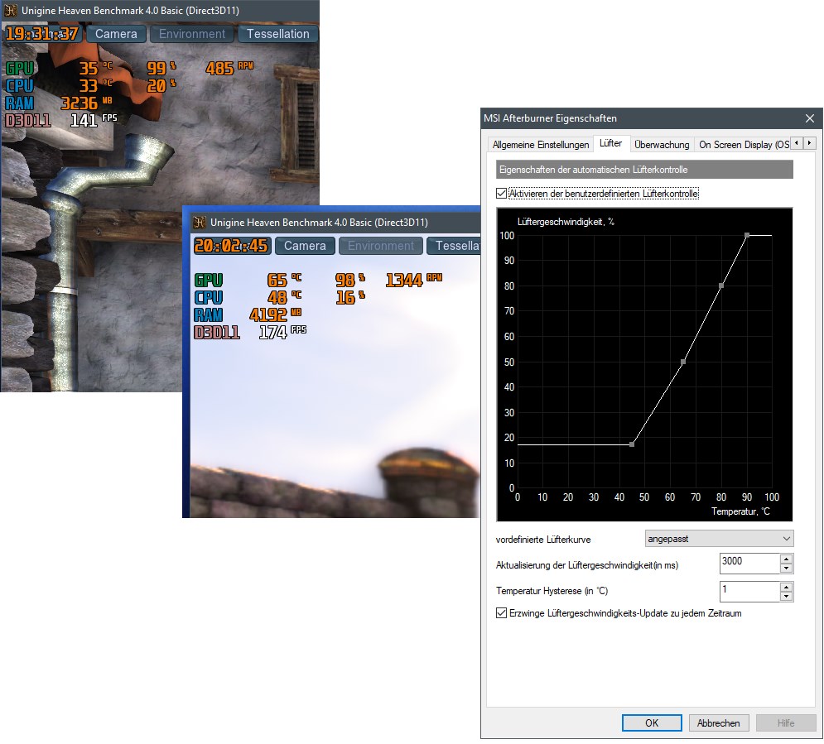Click the 1344 RPM fan reading
The height and width of the screenshot is (744, 824).
coord(413,280)
